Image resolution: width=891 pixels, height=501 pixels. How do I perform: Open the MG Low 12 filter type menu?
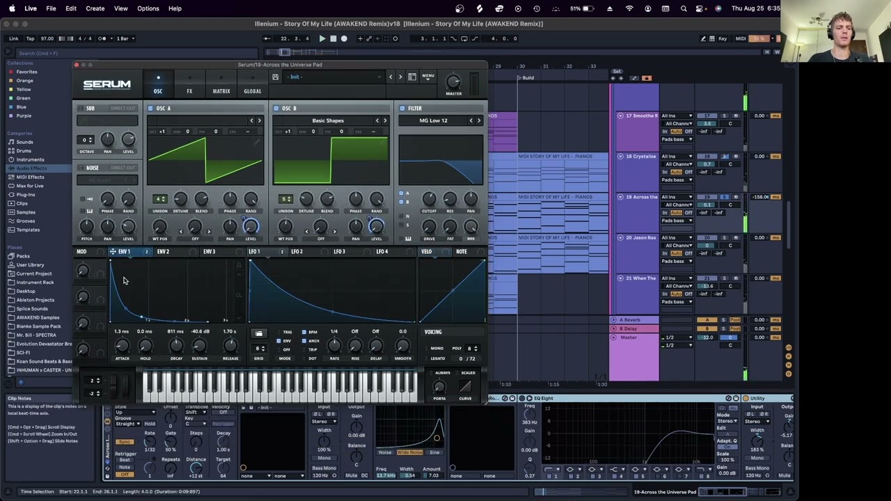point(434,120)
